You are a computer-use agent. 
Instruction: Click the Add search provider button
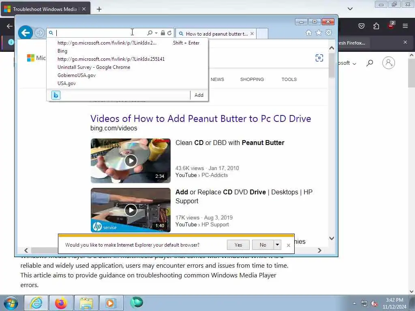pos(199,95)
